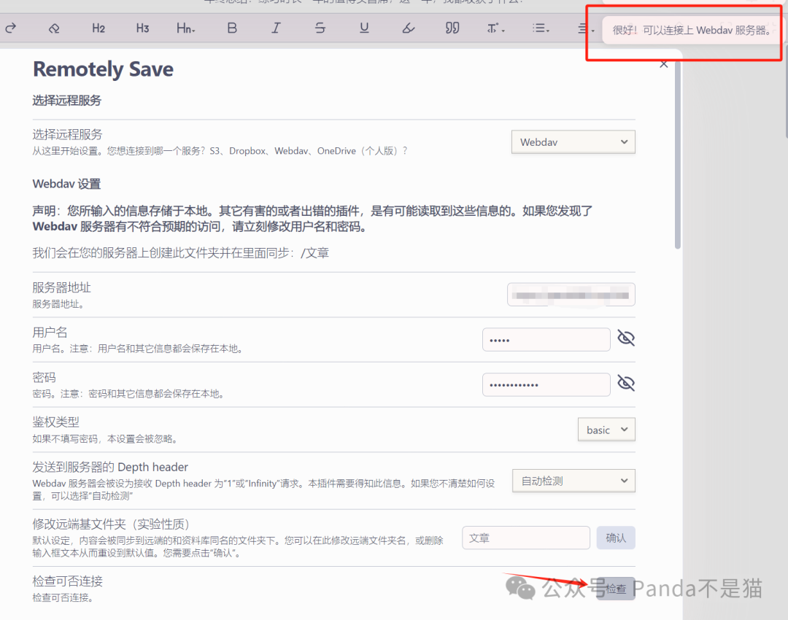Click the password input field
788x620 pixels.
pyautogui.click(x=546, y=385)
